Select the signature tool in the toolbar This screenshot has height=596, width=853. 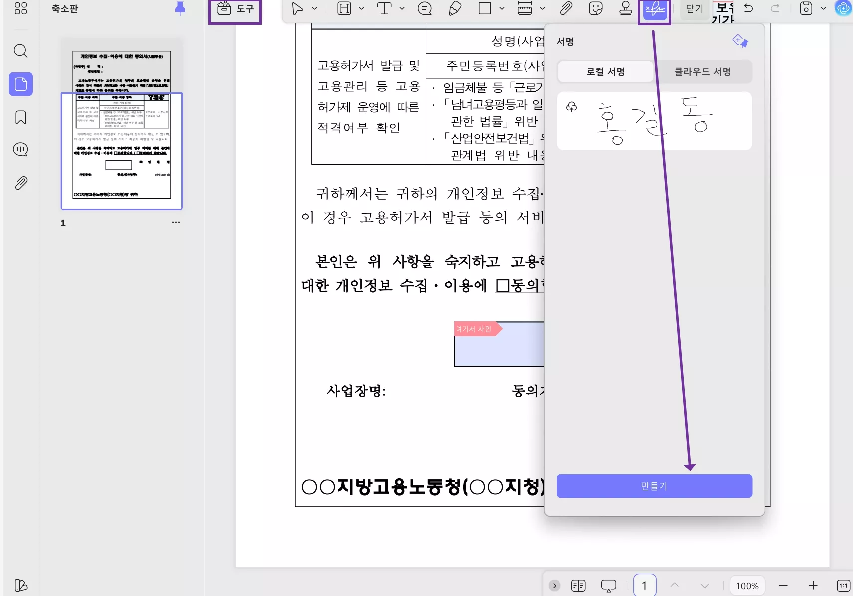point(654,9)
